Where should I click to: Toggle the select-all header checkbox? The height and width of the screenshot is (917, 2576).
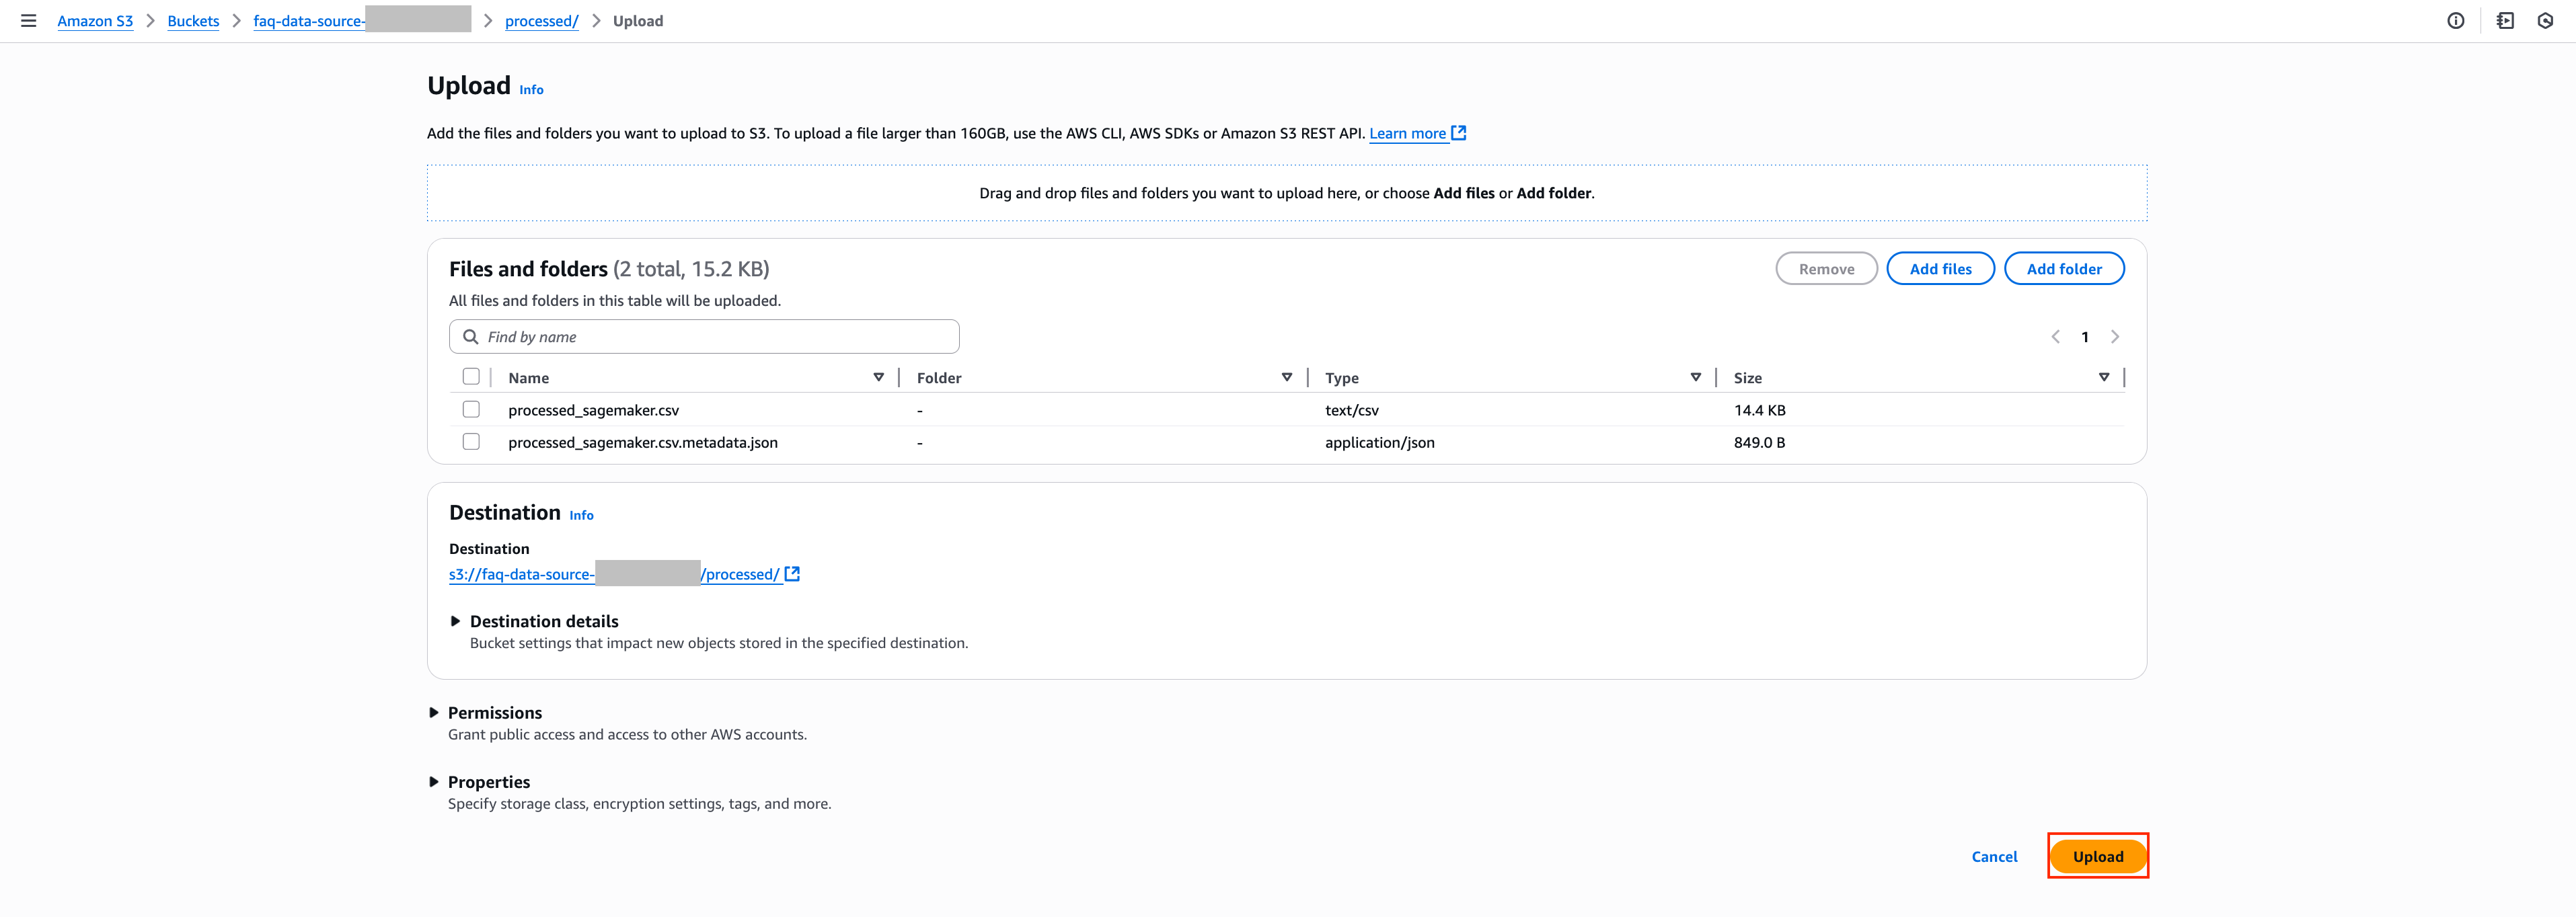point(471,377)
